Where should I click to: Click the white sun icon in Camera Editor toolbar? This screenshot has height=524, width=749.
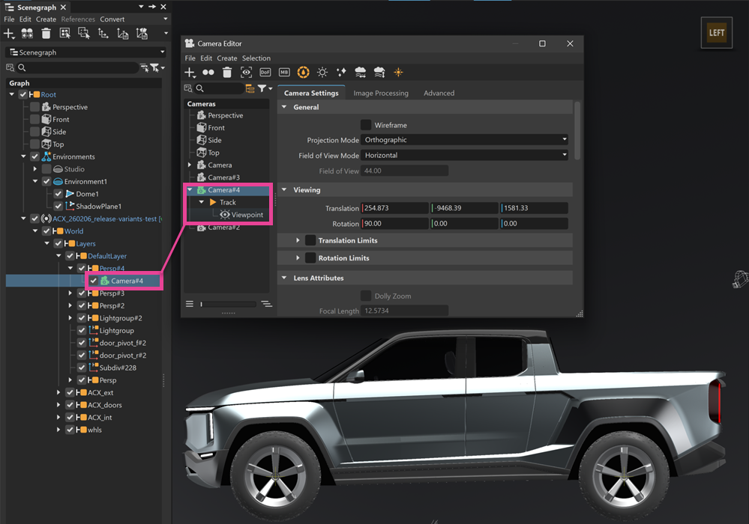pos(322,73)
